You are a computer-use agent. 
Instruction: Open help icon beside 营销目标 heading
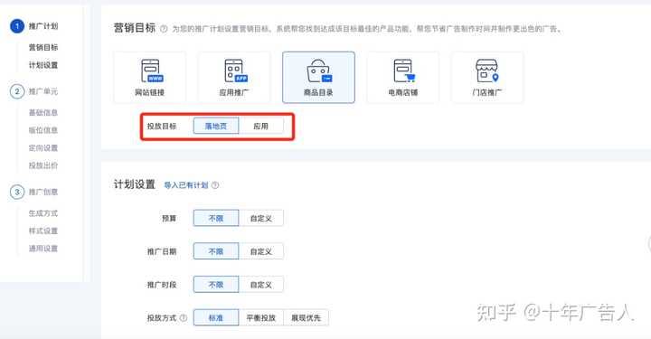click(x=164, y=29)
